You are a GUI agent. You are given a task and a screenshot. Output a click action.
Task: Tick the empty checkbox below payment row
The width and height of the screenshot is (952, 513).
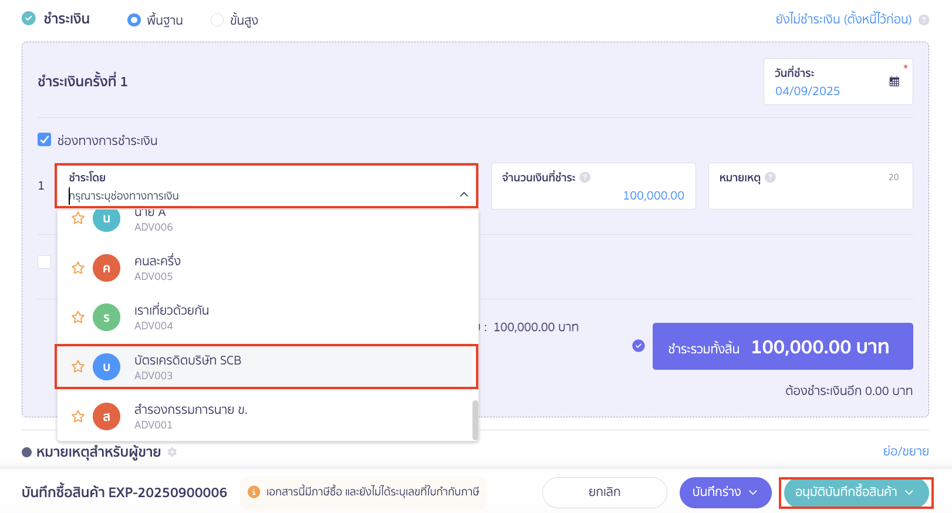(x=44, y=262)
